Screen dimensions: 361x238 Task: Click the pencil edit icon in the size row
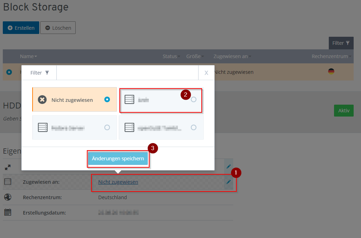click(x=228, y=166)
